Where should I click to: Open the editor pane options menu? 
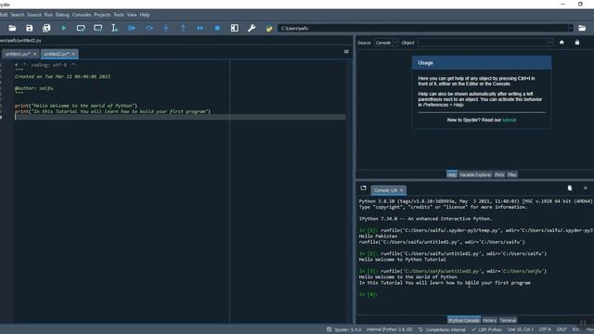pyautogui.click(x=346, y=52)
